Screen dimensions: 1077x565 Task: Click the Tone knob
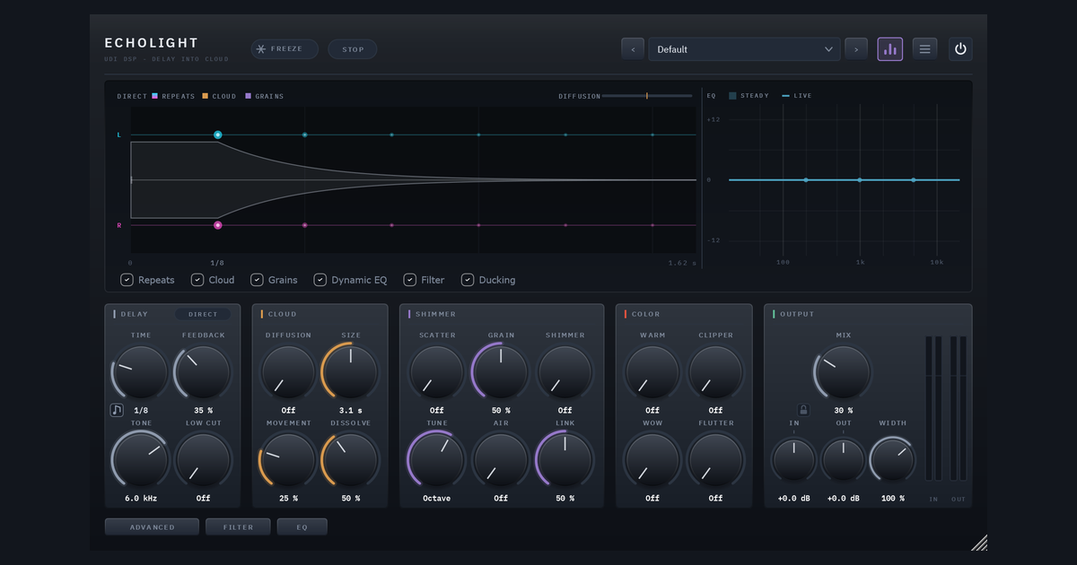point(141,459)
